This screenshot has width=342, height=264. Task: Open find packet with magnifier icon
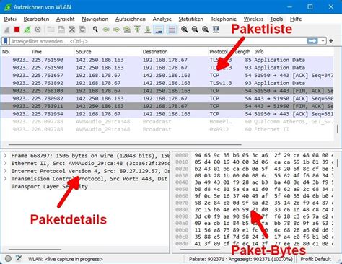(x=95, y=30)
